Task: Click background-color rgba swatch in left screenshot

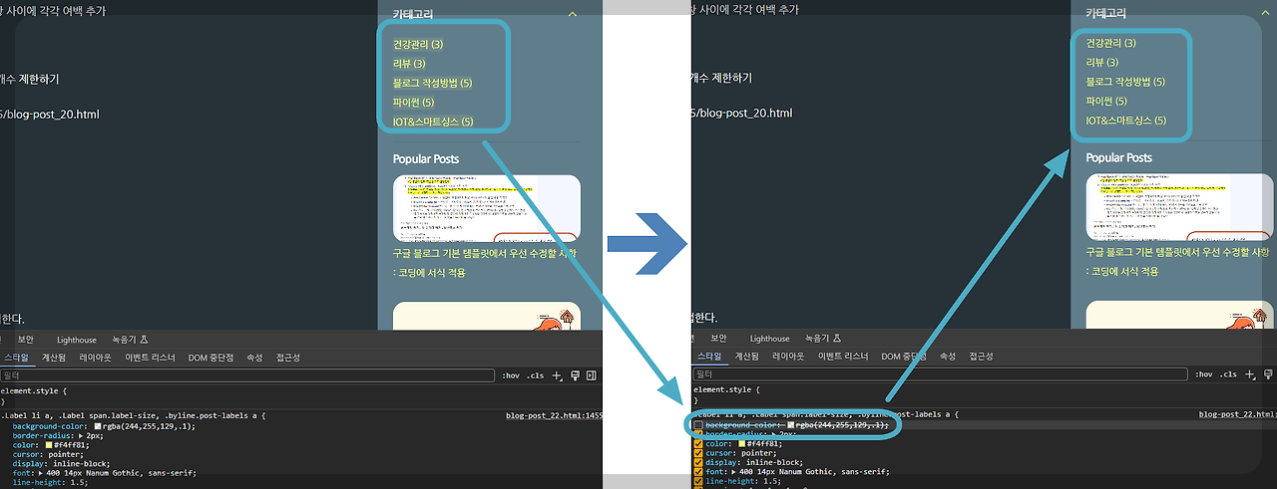Action: (x=98, y=425)
